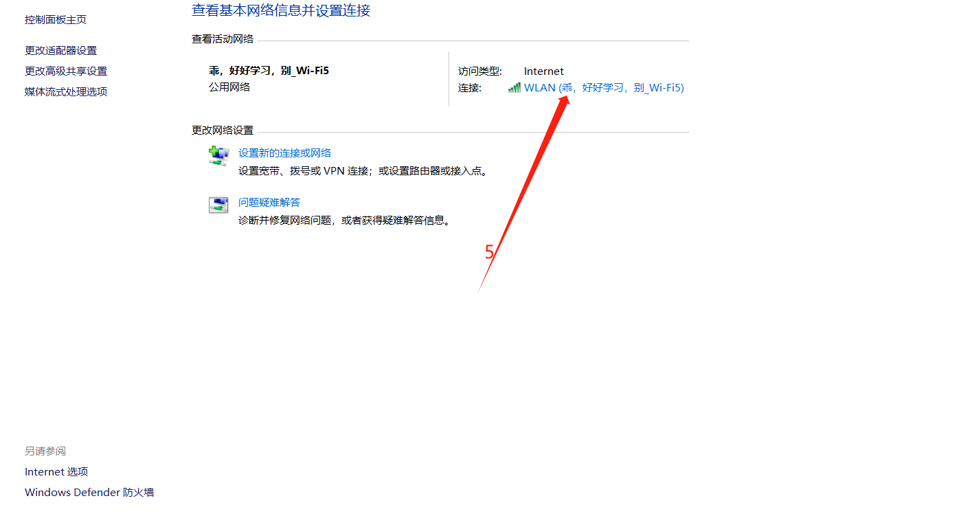Click 公用网络 network type text
Screen dimensions: 965x516
pyautogui.click(x=229, y=87)
